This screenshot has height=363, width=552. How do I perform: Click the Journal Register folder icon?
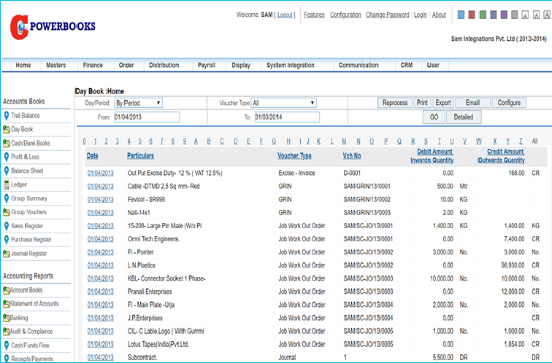[x=6, y=254]
